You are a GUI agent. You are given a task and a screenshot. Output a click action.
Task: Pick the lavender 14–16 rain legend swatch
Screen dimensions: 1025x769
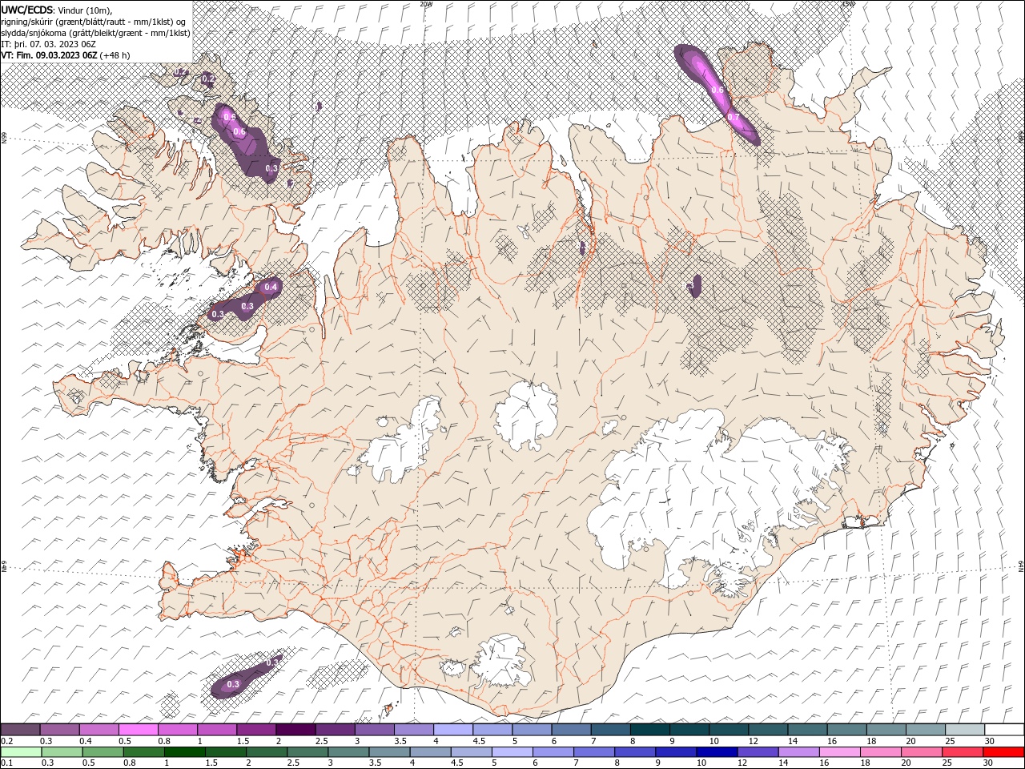point(798,752)
